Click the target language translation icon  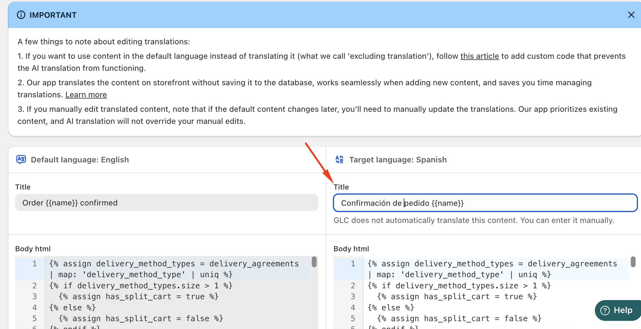tap(339, 159)
